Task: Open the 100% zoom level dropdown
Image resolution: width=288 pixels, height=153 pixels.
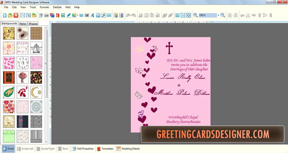Action: 218,15
